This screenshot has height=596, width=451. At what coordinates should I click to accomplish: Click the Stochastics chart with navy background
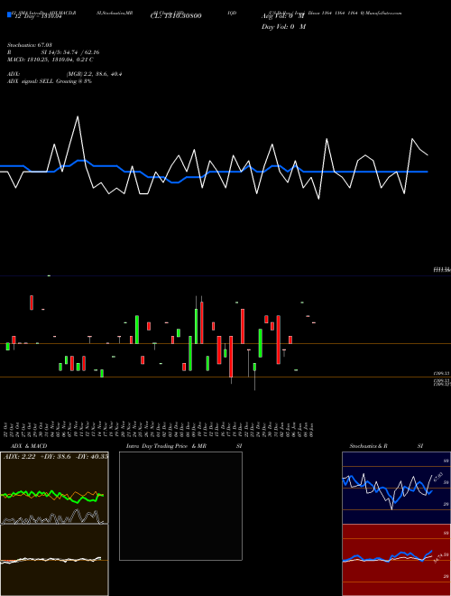396,488
